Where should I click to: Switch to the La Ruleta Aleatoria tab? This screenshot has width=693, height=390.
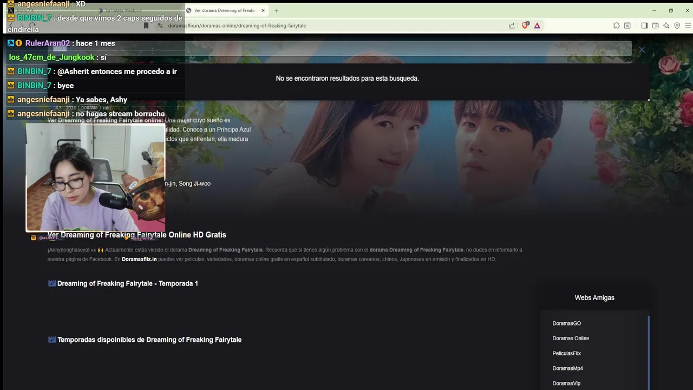pyautogui.click(x=123, y=10)
